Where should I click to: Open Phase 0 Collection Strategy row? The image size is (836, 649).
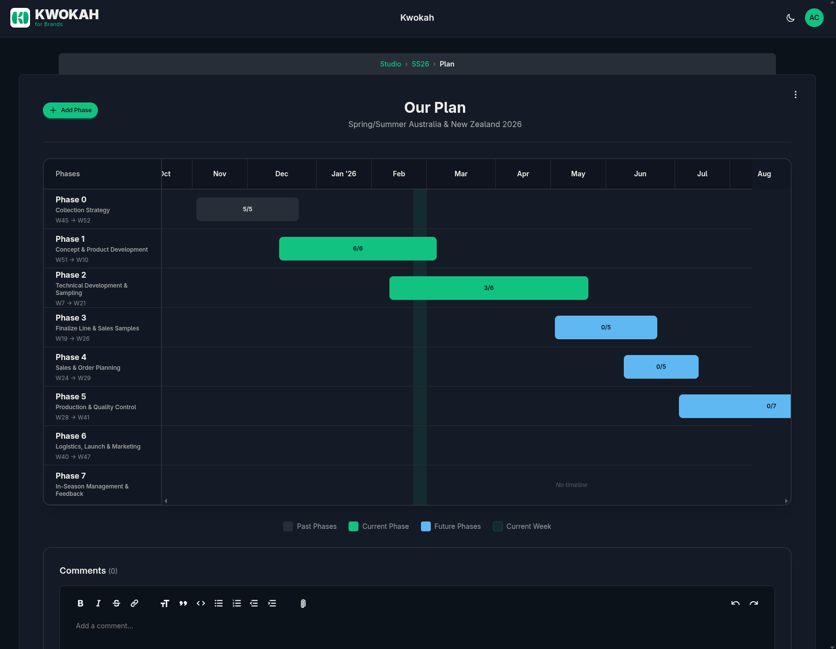tap(102, 209)
